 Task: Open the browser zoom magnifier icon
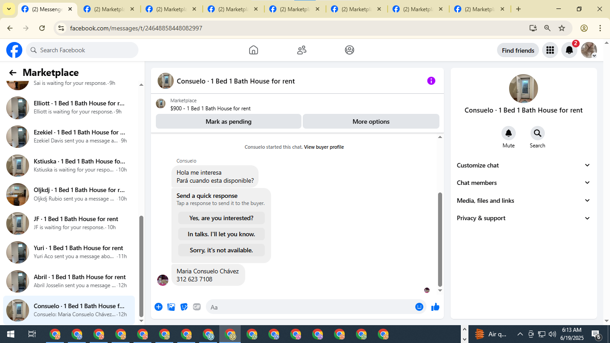coord(547,28)
